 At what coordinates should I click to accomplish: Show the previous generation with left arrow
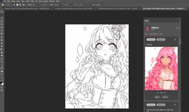158,93
